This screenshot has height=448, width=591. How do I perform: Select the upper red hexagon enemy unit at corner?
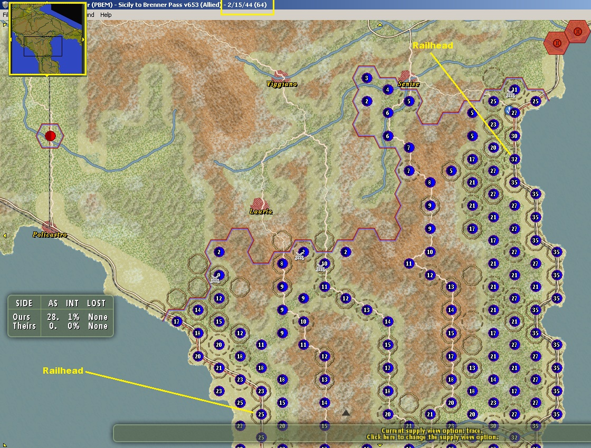(x=577, y=32)
